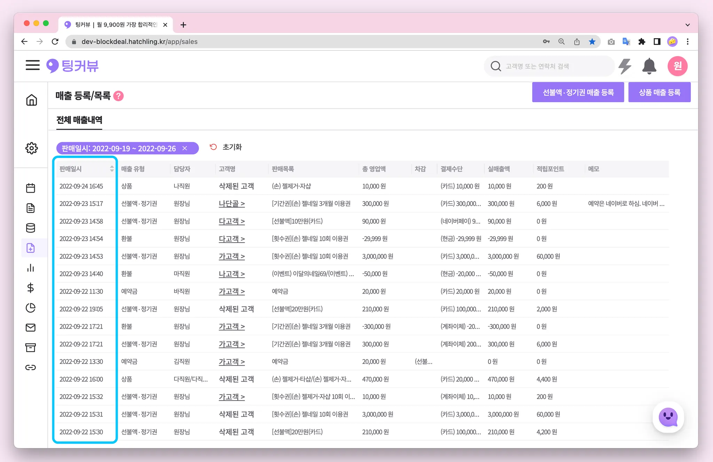The height and width of the screenshot is (462, 713).
Task: Click the bar chart statistics icon
Action: pyautogui.click(x=31, y=268)
